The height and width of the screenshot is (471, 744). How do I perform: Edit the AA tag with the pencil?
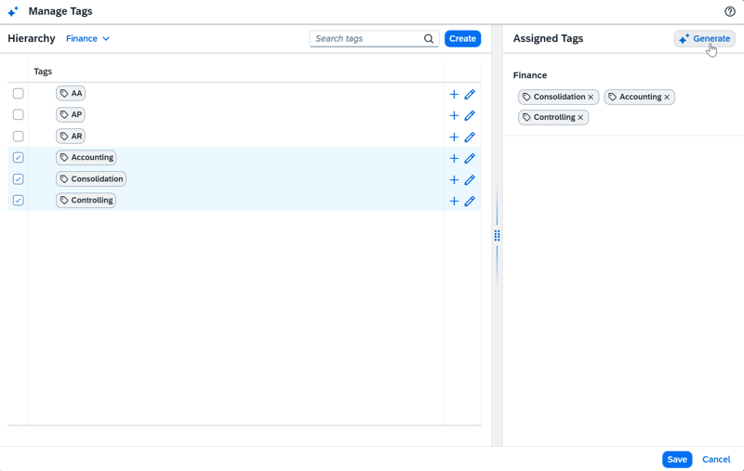[470, 95]
